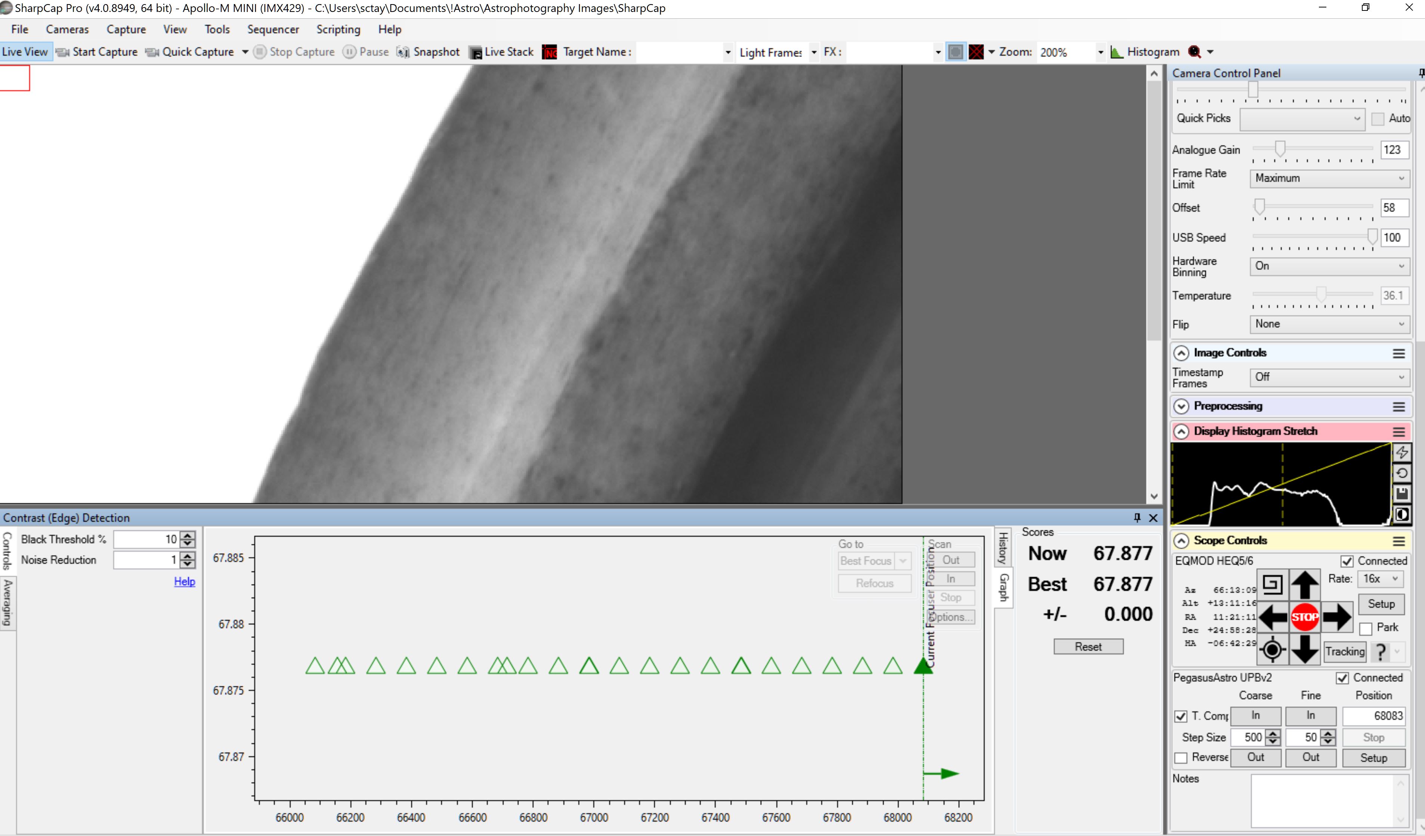Image resolution: width=1425 pixels, height=836 pixels.
Task: Check the Auto box beside Quick Picks
Action: (1378, 119)
